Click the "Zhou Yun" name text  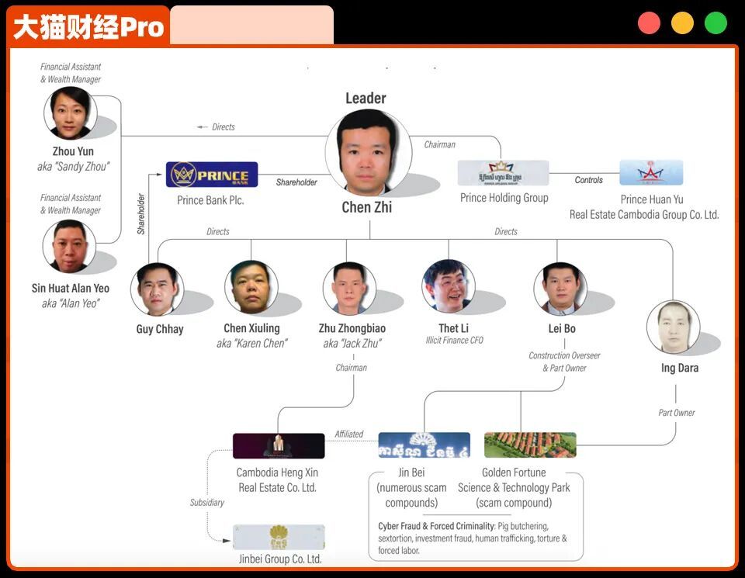pos(73,151)
